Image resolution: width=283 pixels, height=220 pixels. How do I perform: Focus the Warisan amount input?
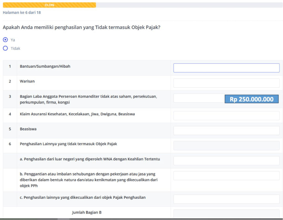[226, 83]
